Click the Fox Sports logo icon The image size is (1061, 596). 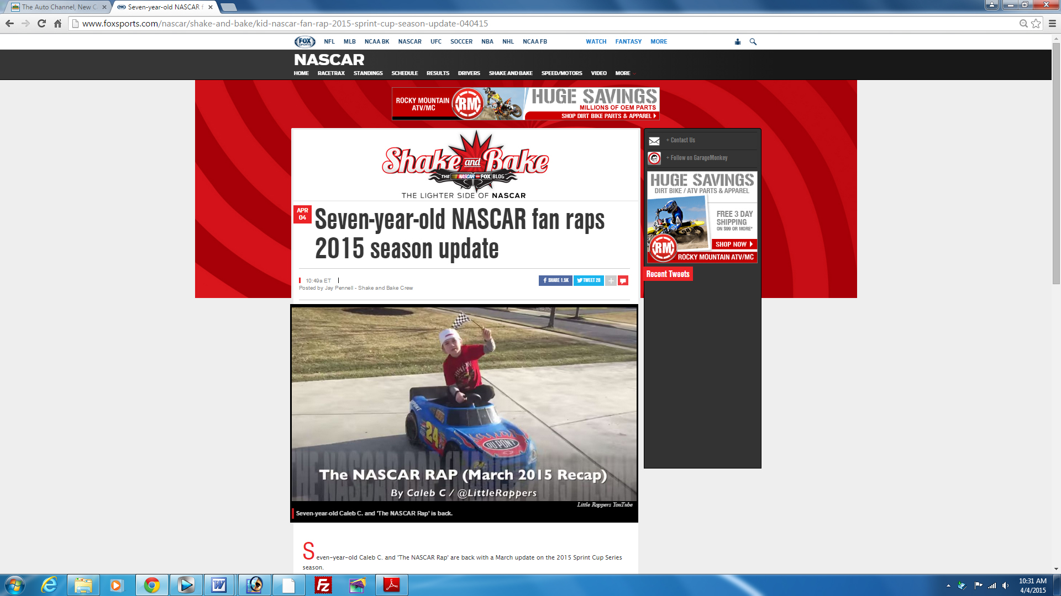[304, 41]
